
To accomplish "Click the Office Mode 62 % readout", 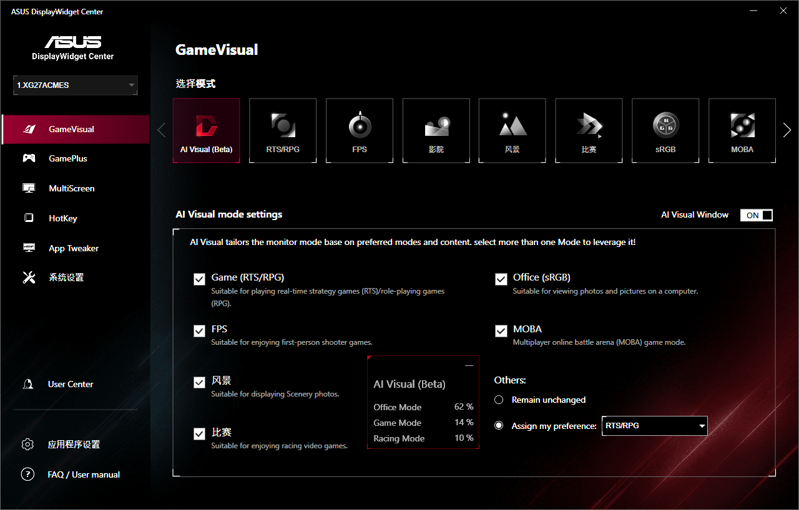I will tap(423, 407).
